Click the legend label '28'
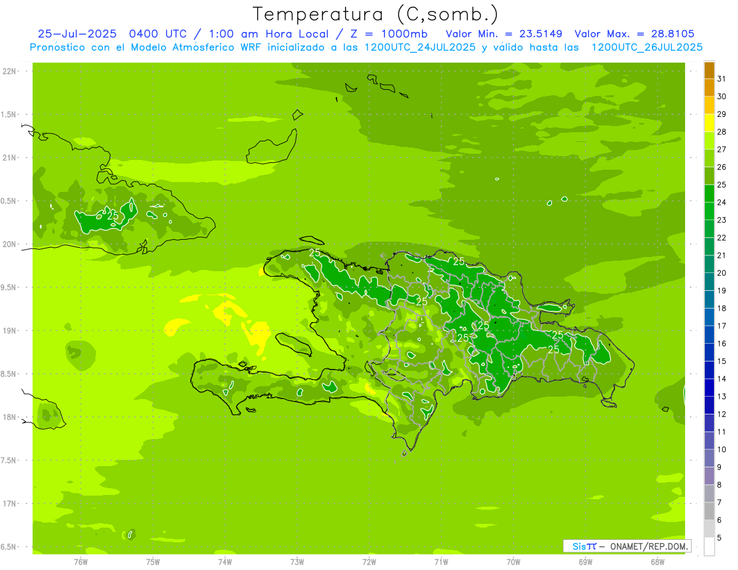 pyautogui.click(x=722, y=132)
